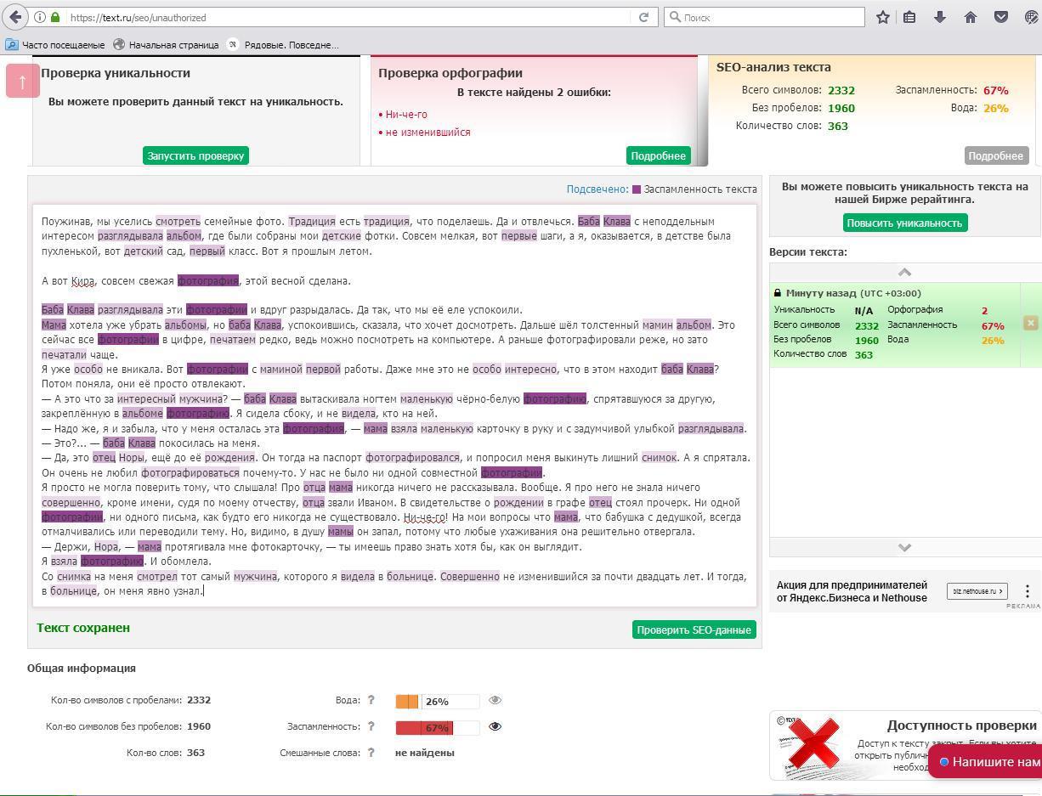Click the Общая информация heading

(x=82, y=669)
